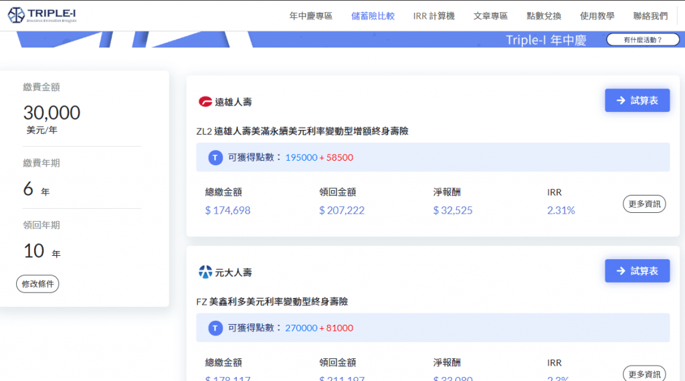Click the Triple-I logo
685x381 pixels.
pyautogui.click(x=42, y=15)
